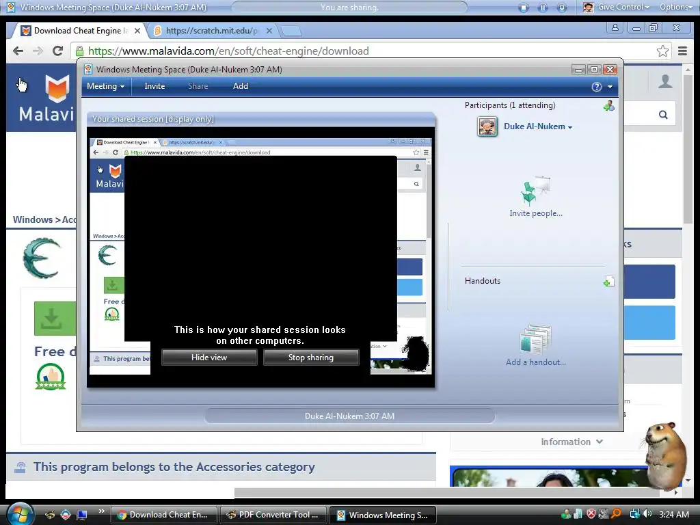Open the Windows Start orb
The height and width of the screenshot is (525, 700).
[x=20, y=514]
